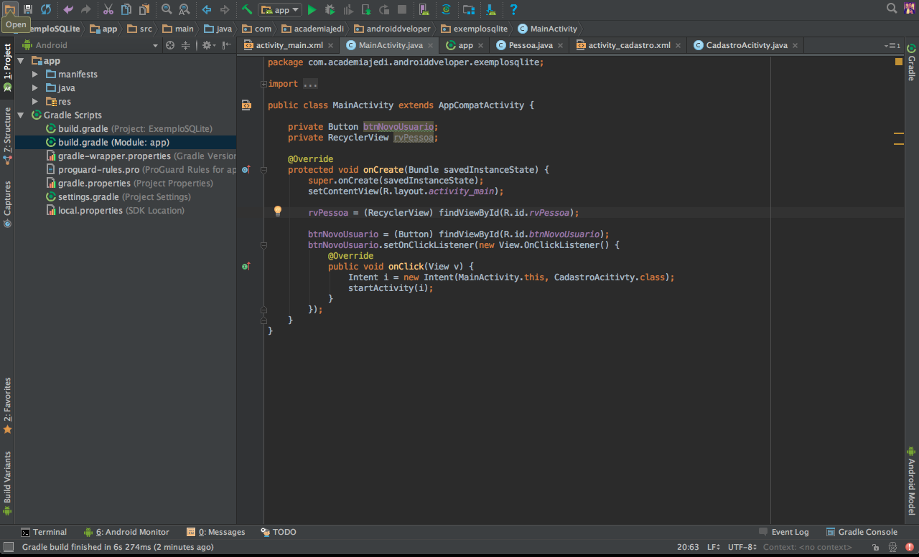
Task: Open the app run configuration dropdown
Action: (x=281, y=9)
